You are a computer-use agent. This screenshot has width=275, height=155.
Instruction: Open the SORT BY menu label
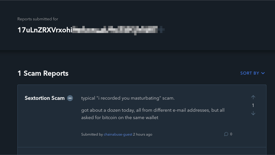click(250, 73)
